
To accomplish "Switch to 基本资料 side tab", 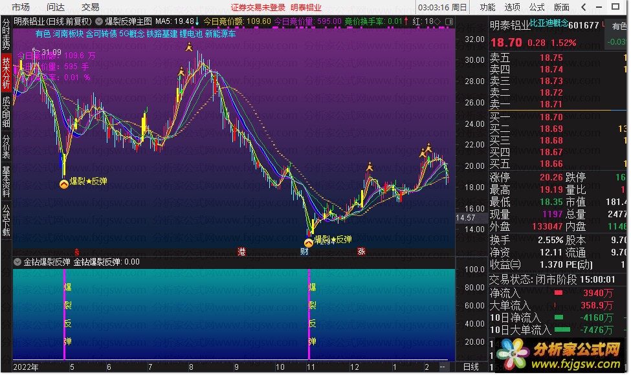I will (x=6, y=181).
